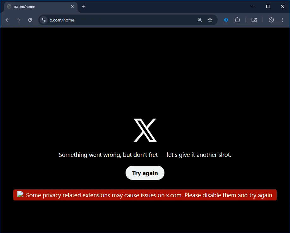This screenshot has height=233, width=290.
Task: Click the privacy extensions warning banner
Action: [145, 195]
